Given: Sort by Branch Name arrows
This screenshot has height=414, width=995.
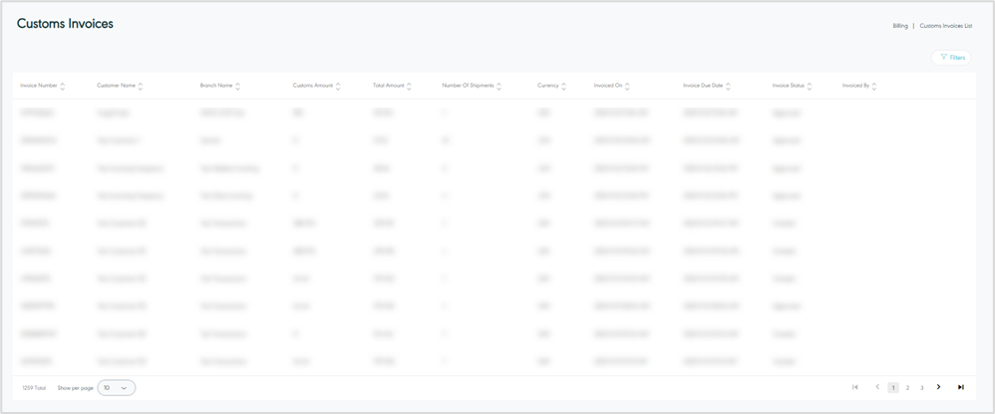Looking at the screenshot, I should (238, 87).
